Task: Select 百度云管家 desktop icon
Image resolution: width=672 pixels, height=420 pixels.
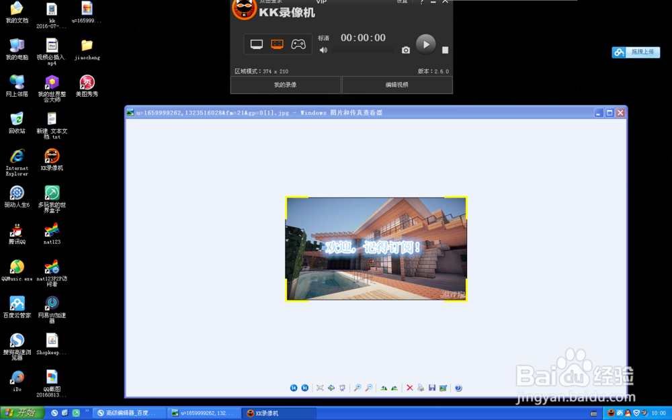Action: (17, 307)
